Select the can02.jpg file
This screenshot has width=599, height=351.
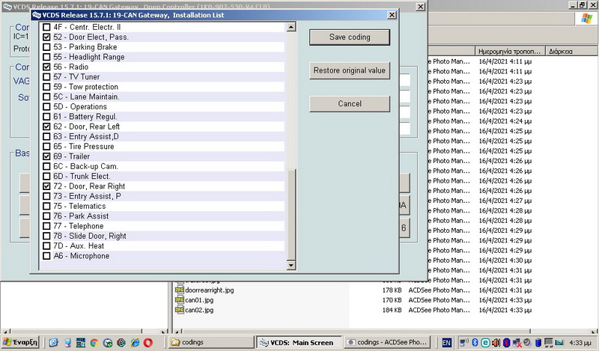tap(199, 310)
